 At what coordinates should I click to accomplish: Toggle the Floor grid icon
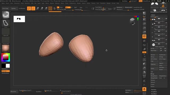144,41
